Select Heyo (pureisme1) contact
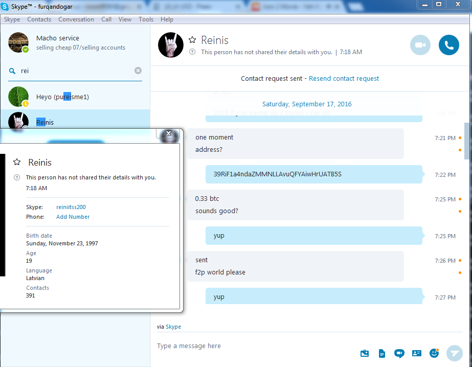Screen dimensions: 472x367 click(x=75, y=97)
